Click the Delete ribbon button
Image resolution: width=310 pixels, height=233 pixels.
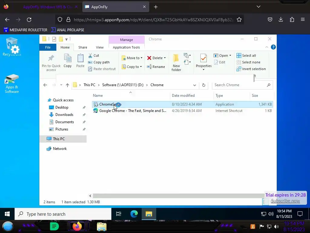click(155, 58)
